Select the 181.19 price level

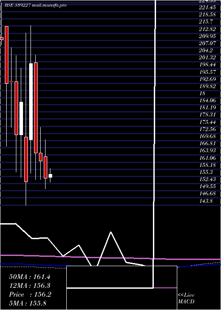[x=207, y=108]
